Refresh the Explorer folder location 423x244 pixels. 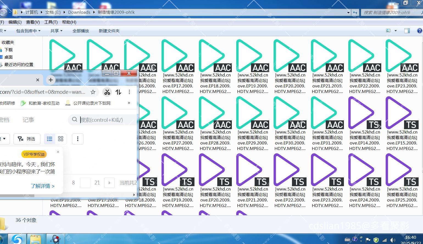point(355,12)
